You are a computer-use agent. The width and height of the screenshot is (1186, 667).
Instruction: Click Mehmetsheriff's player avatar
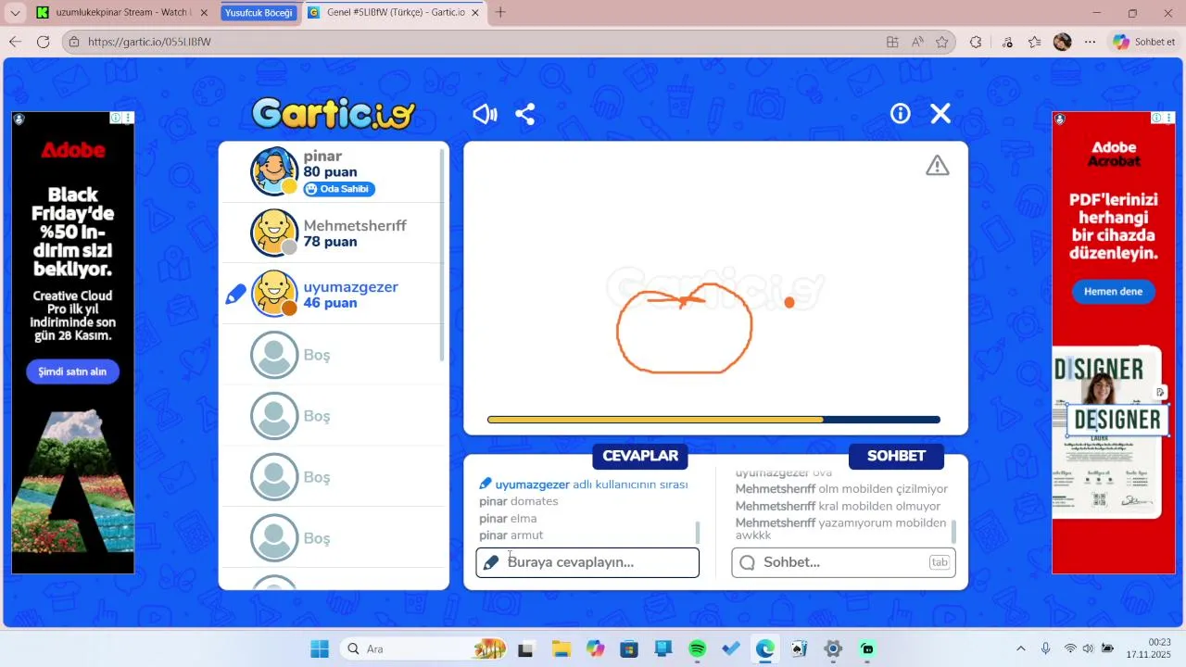click(x=274, y=233)
